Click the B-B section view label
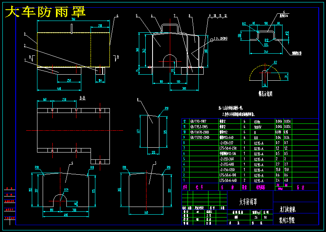The width and height of the screenshot is (326, 232). coord(83,98)
